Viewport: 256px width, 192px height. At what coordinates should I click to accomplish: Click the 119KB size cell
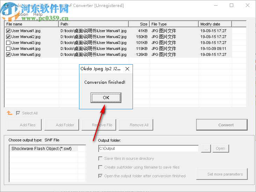(142, 49)
